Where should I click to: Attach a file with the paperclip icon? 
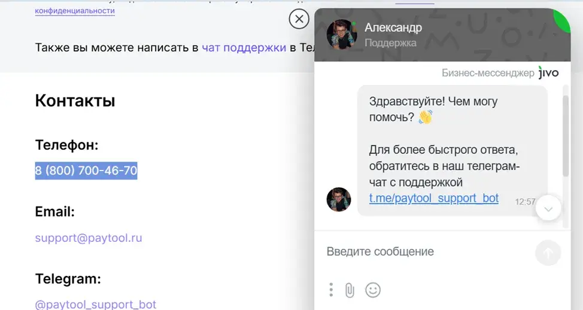(x=350, y=290)
